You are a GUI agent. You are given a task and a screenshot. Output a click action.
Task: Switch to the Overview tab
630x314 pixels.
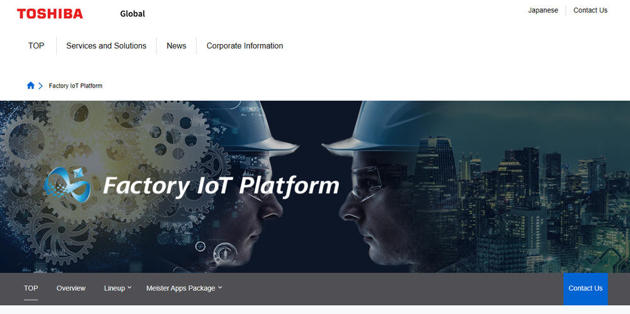coord(71,288)
